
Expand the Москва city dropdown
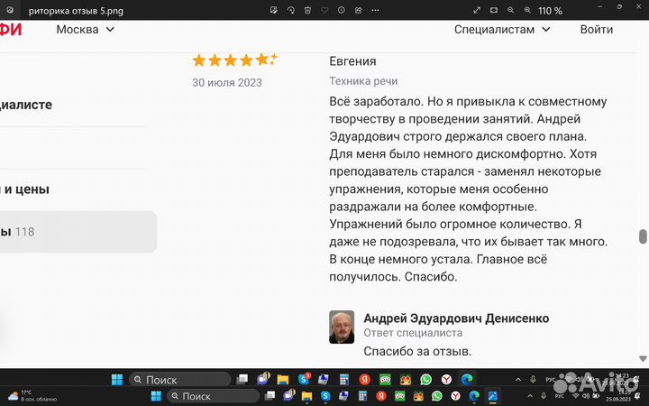86,29
